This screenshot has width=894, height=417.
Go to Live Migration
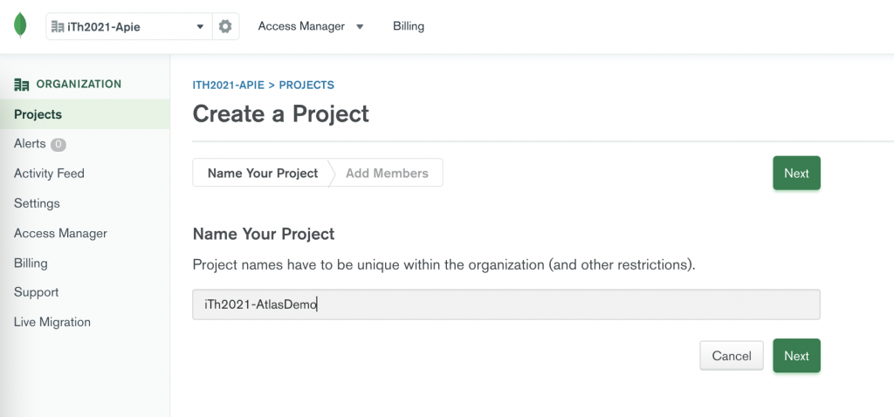tap(52, 322)
